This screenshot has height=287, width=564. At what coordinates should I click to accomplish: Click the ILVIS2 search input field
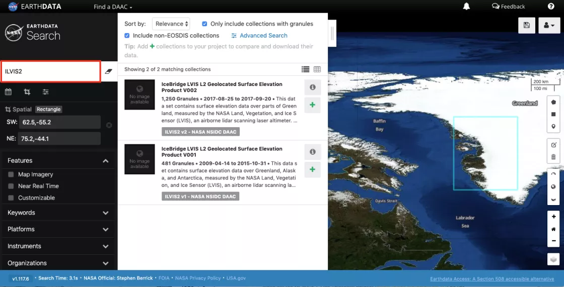[x=51, y=71]
